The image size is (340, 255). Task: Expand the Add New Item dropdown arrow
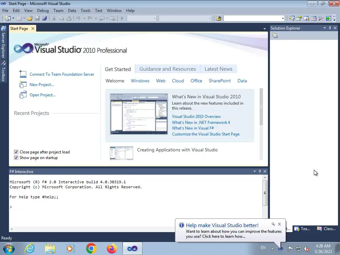coord(24,19)
